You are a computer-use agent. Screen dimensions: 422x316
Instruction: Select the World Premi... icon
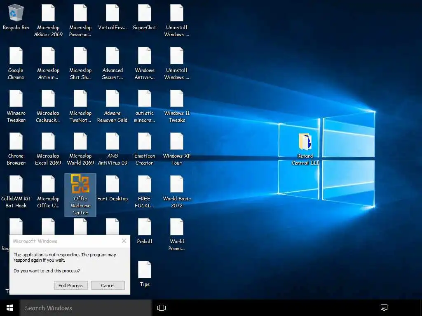point(177,235)
